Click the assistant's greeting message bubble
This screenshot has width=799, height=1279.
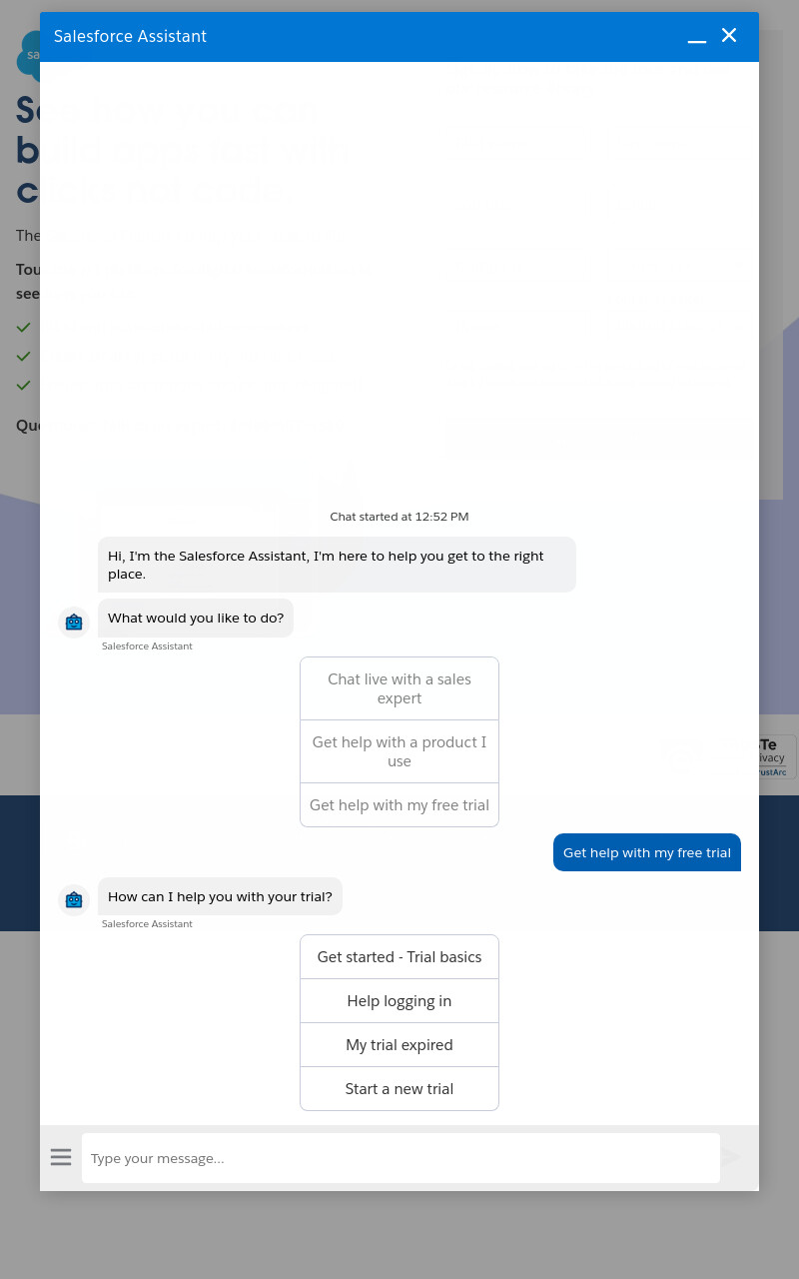[x=337, y=565]
